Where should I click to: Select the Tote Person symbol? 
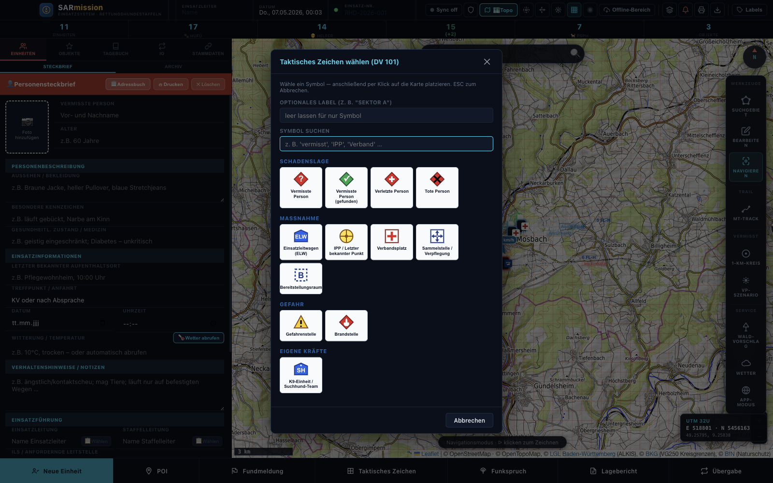pos(437,187)
